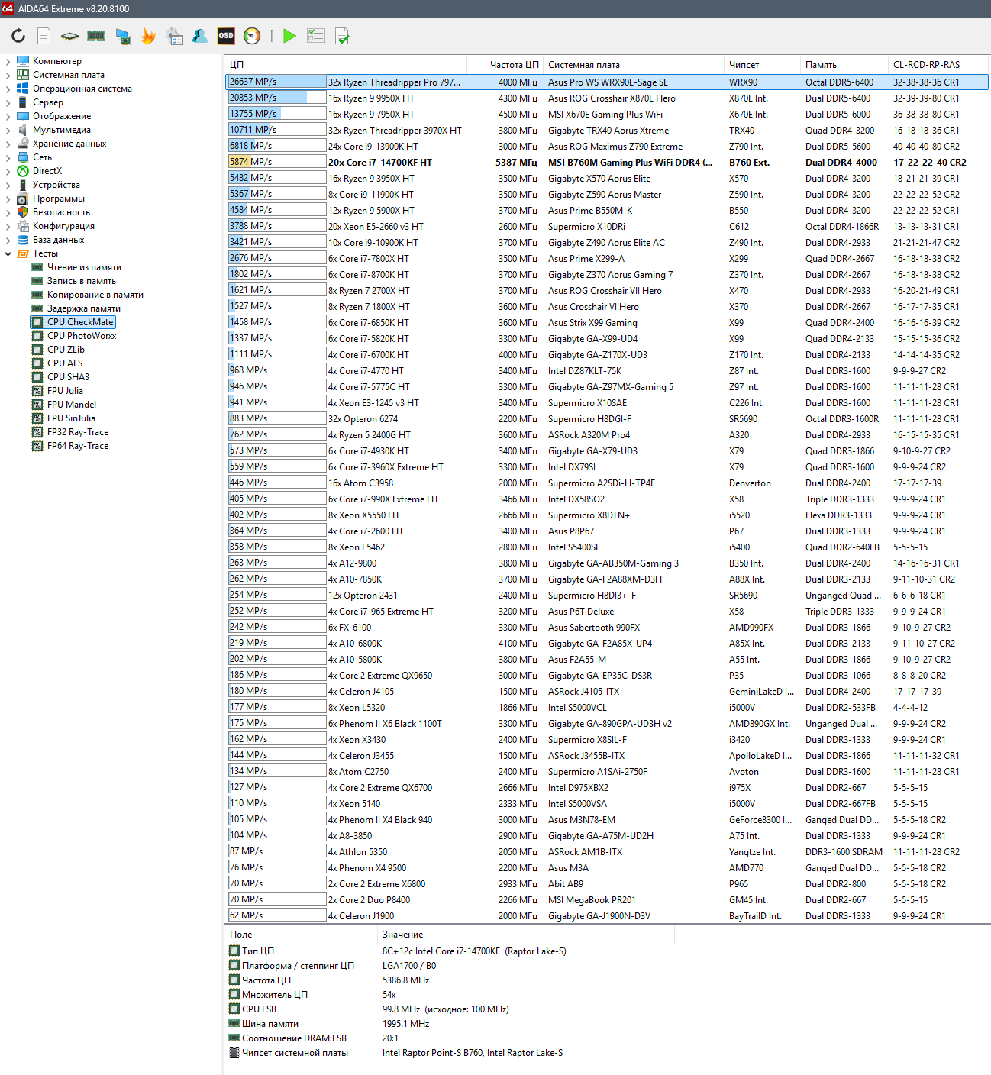The image size is (991, 1075).
Task: Select the Запись в память test
Action: pos(82,281)
